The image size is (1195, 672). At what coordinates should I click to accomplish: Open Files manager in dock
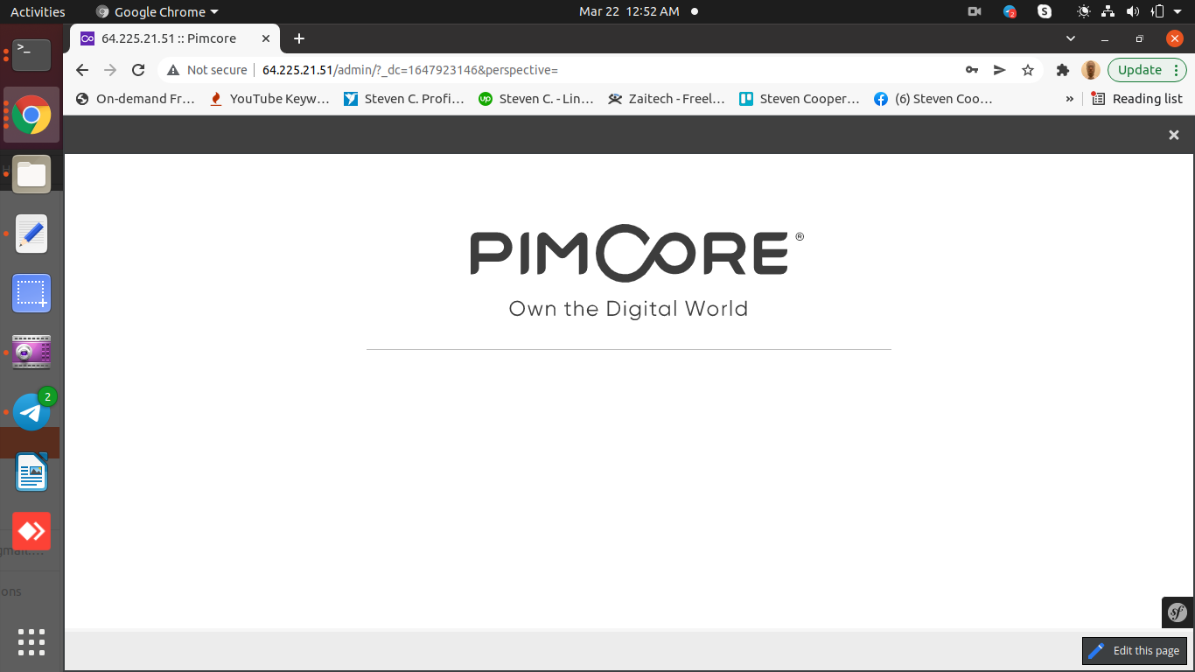point(31,174)
